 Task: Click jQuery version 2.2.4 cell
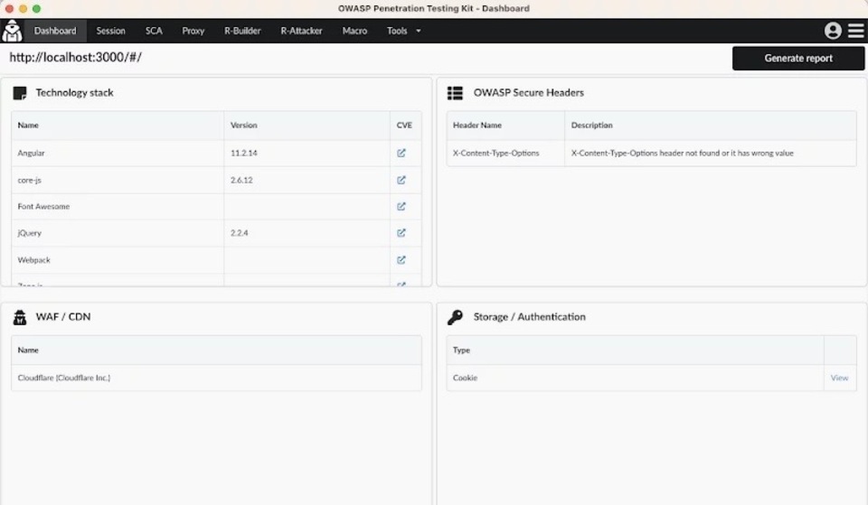click(x=307, y=233)
